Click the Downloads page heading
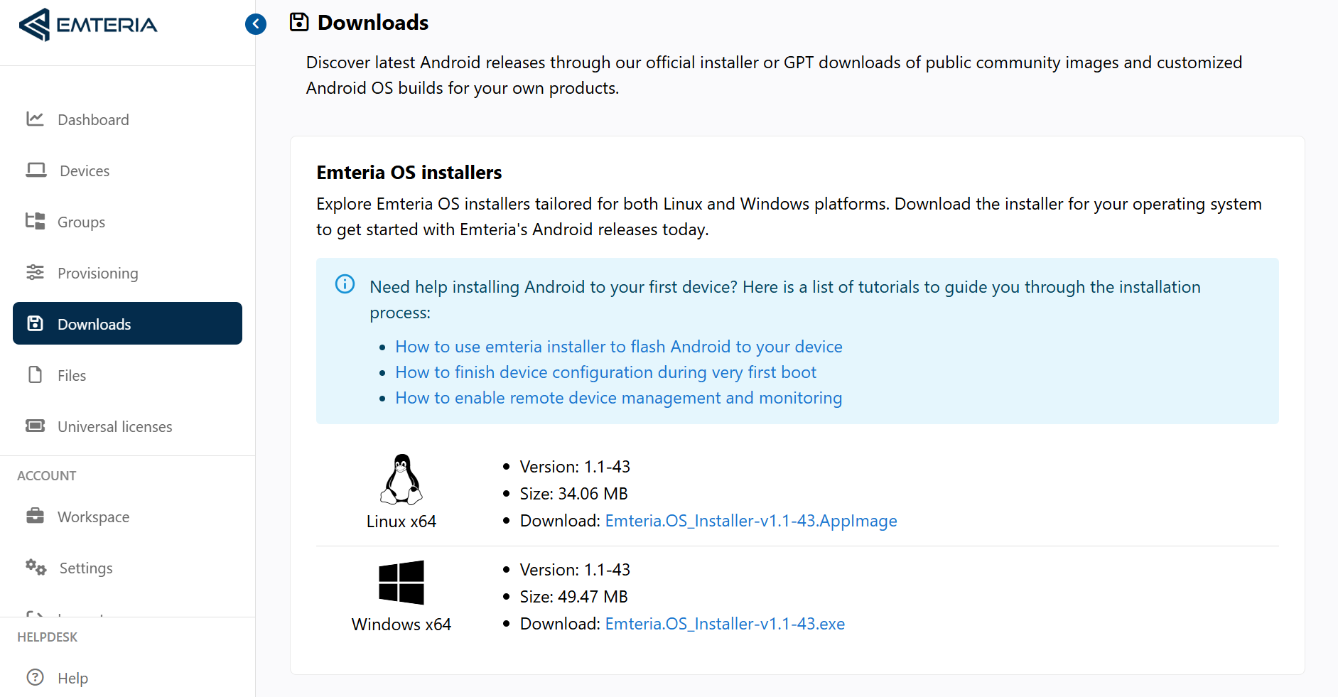The width and height of the screenshot is (1338, 697). click(x=373, y=23)
